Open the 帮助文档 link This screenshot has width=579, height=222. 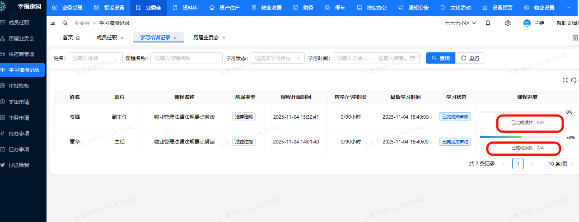pyautogui.click(x=567, y=23)
